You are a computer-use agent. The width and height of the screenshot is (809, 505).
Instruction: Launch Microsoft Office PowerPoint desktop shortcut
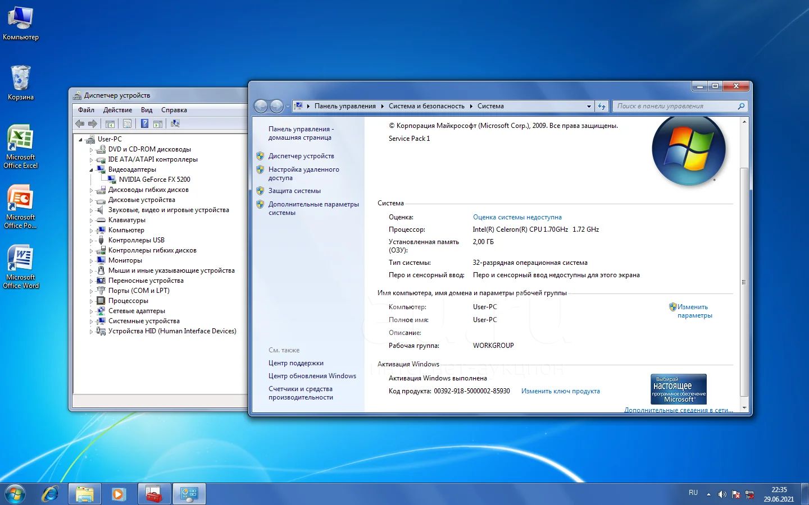click(21, 207)
